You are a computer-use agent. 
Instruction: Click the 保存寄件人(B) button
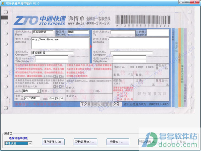tap(53, 142)
